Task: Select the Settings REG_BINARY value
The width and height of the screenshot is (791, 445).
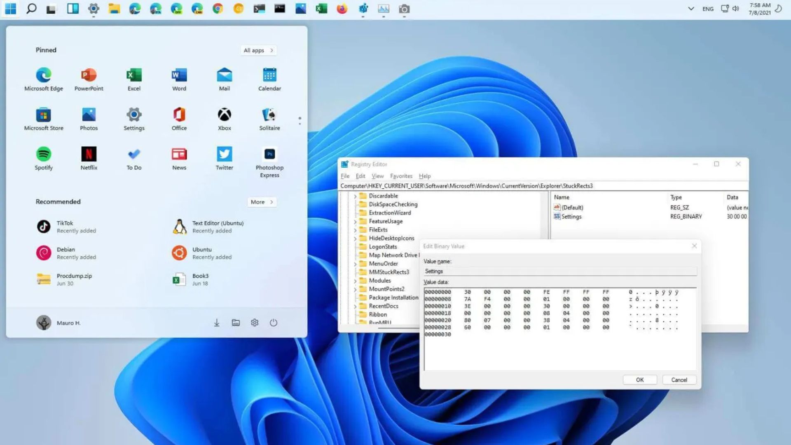Action: (x=571, y=216)
